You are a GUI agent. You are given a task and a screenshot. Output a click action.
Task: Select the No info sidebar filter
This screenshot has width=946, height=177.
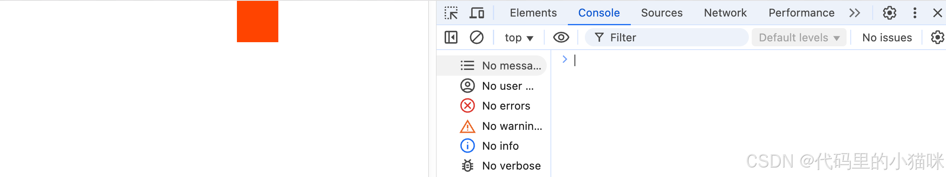pos(489,146)
